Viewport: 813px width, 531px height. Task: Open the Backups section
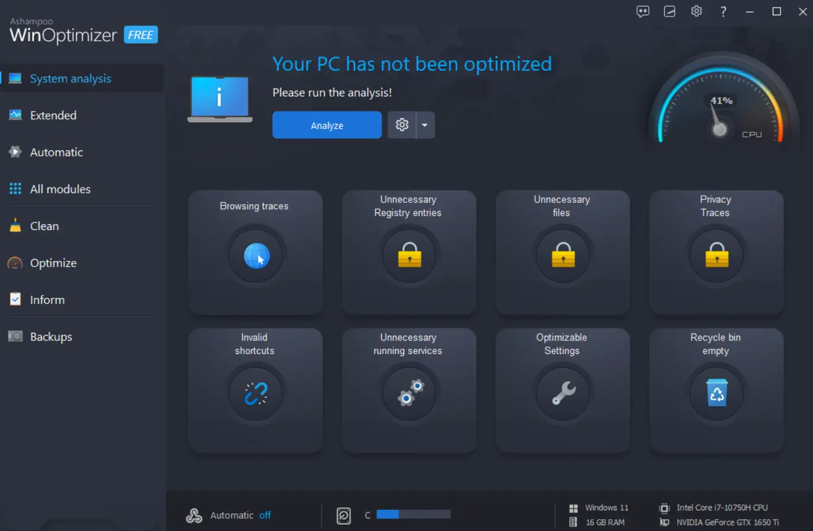(50, 336)
